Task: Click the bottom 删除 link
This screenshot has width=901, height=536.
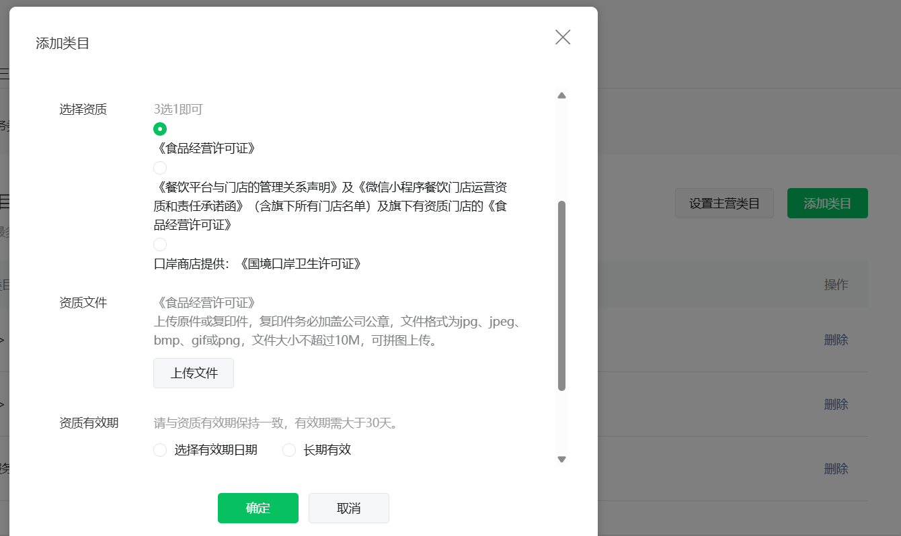Action: click(x=836, y=469)
